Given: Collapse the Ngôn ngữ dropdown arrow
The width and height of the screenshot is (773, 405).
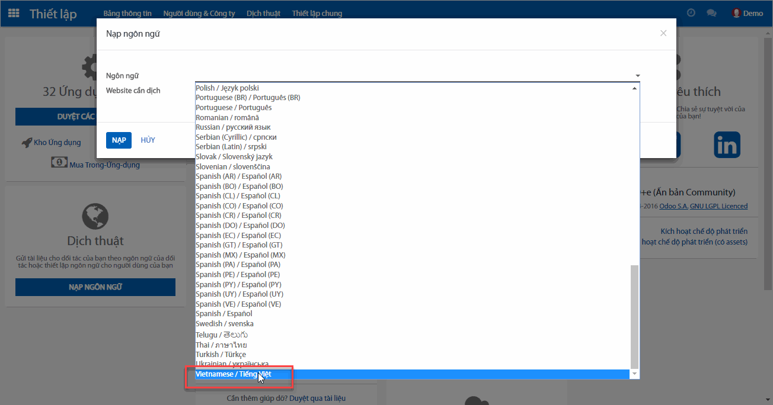Looking at the screenshot, I should pos(638,76).
